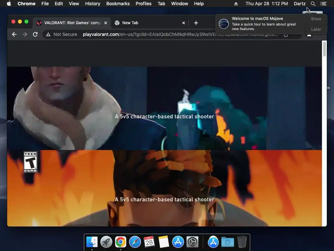The height and width of the screenshot is (251, 334).
Task: Close the VALORANT tab
Action: (106, 23)
